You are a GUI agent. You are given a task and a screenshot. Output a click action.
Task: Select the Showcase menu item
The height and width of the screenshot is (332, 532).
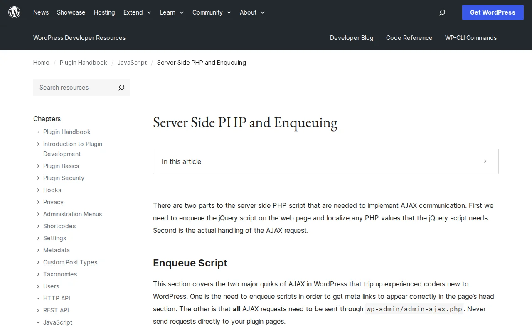click(71, 12)
